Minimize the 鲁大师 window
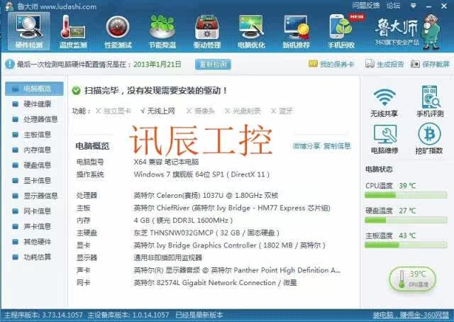Viewport: 454px width, 322px height. pos(428,6)
